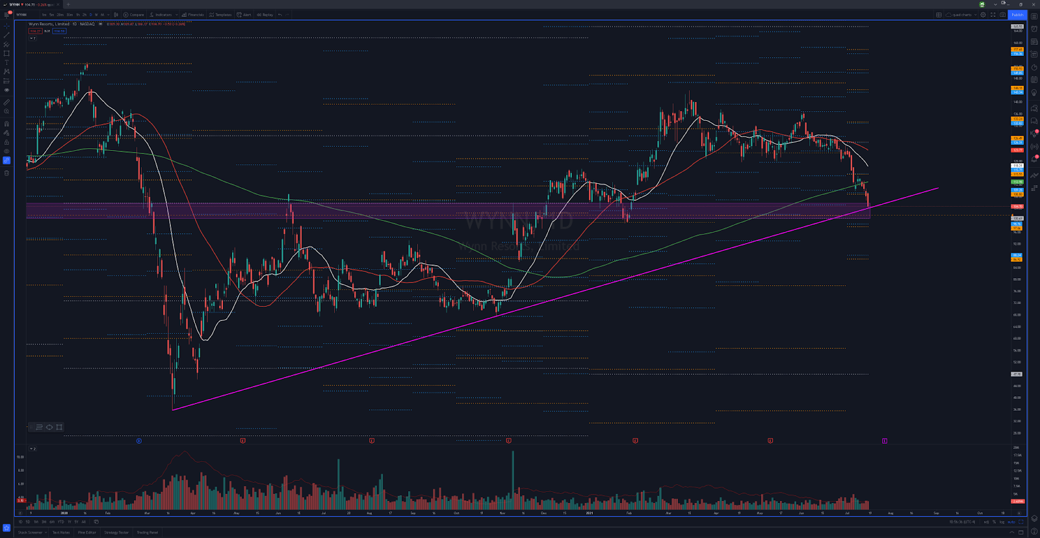Open the ideas lightbulb sidebar icon
Image resolution: width=1040 pixels, height=538 pixels.
point(1034,92)
